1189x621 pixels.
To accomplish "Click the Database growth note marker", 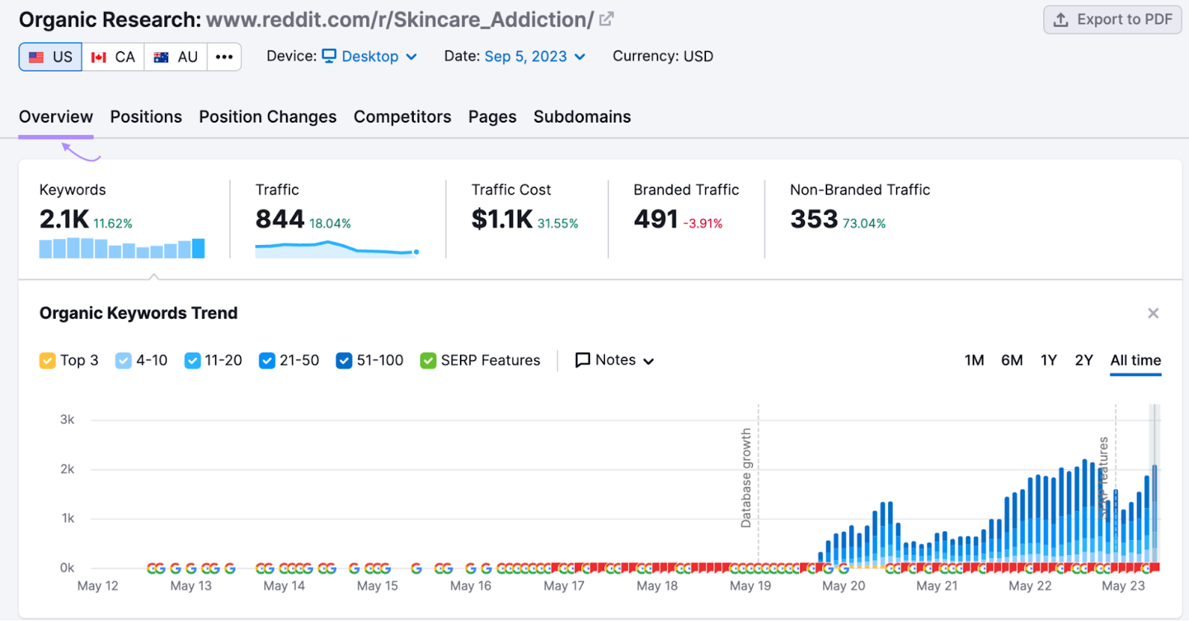I will 746,478.
